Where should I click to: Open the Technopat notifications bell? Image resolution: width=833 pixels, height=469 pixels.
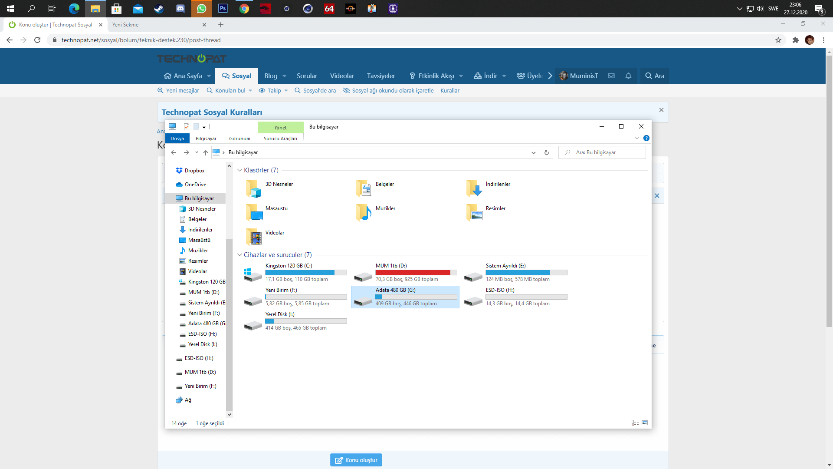point(628,76)
